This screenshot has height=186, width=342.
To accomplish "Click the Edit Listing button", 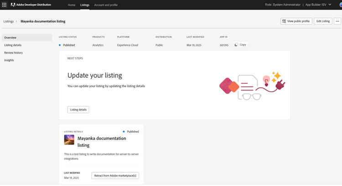I will click(323, 21).
